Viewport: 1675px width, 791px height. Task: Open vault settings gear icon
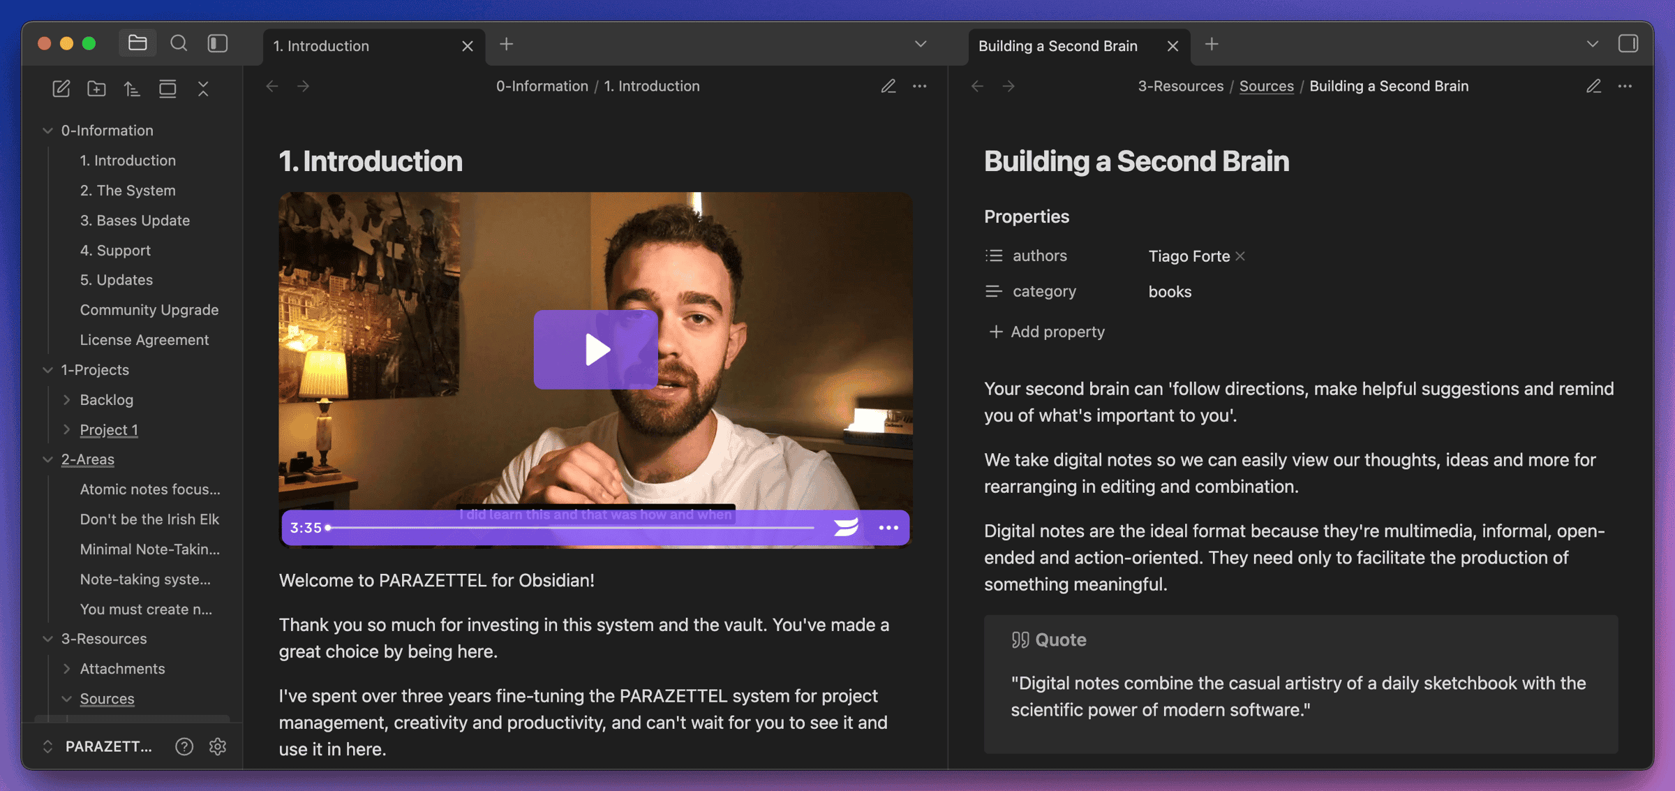click(218, 746)
